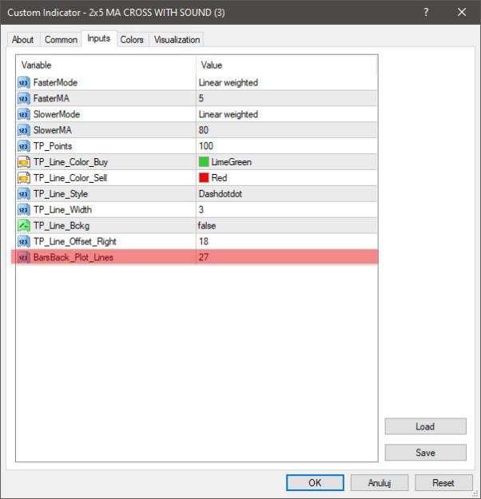Confirm settings with OK button

(x=315, y=483)
